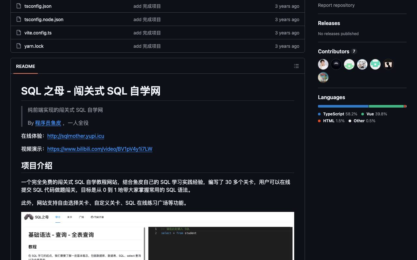417x260 pixels.
Task: Click the '3 years ago' timestamp for tsconfig.json
Action: coord(287,6)
